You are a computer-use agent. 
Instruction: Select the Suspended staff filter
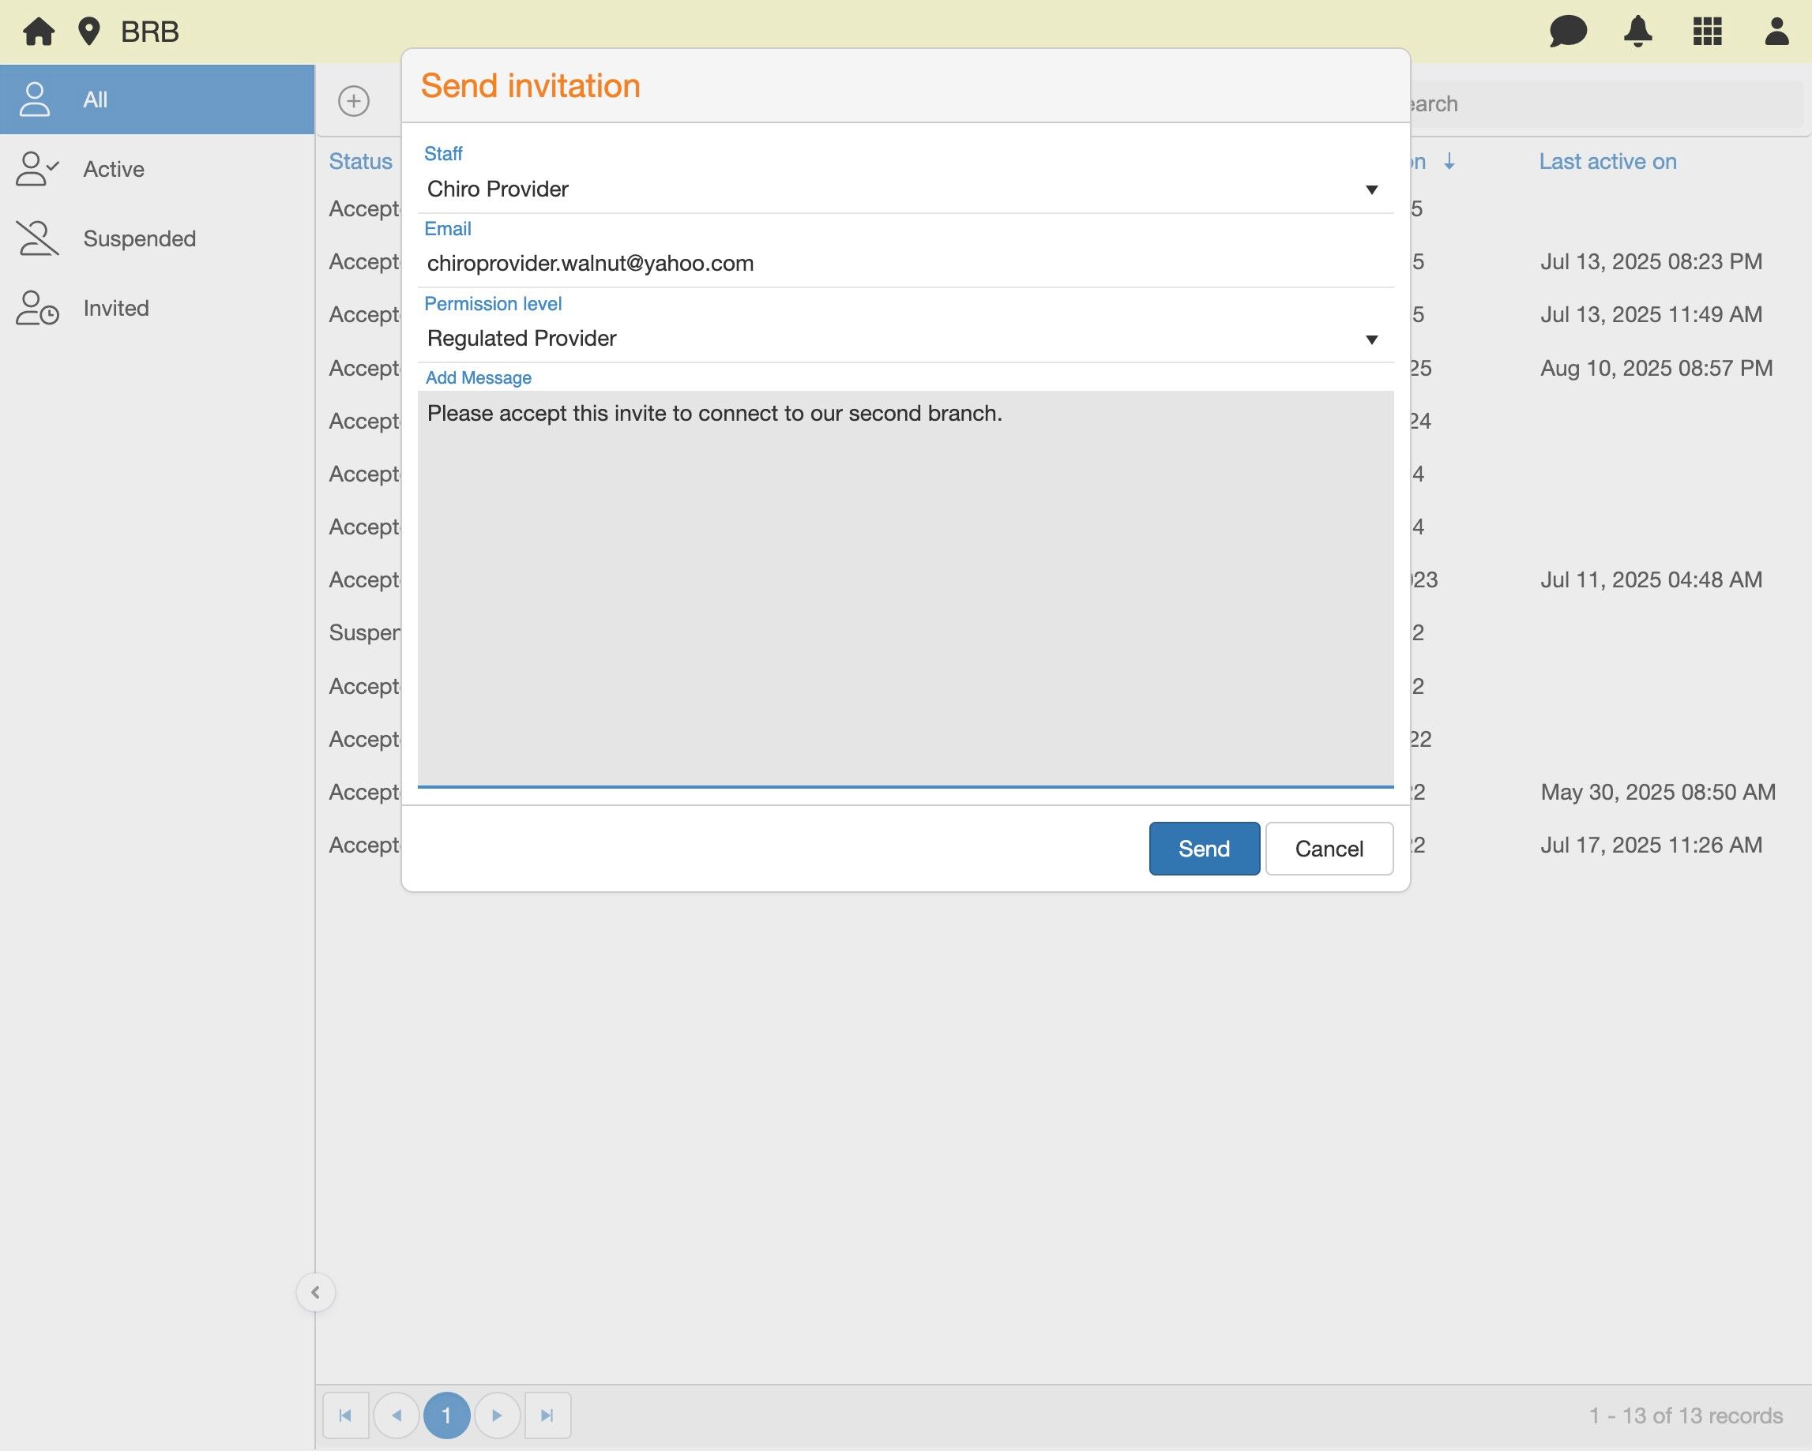139,238
